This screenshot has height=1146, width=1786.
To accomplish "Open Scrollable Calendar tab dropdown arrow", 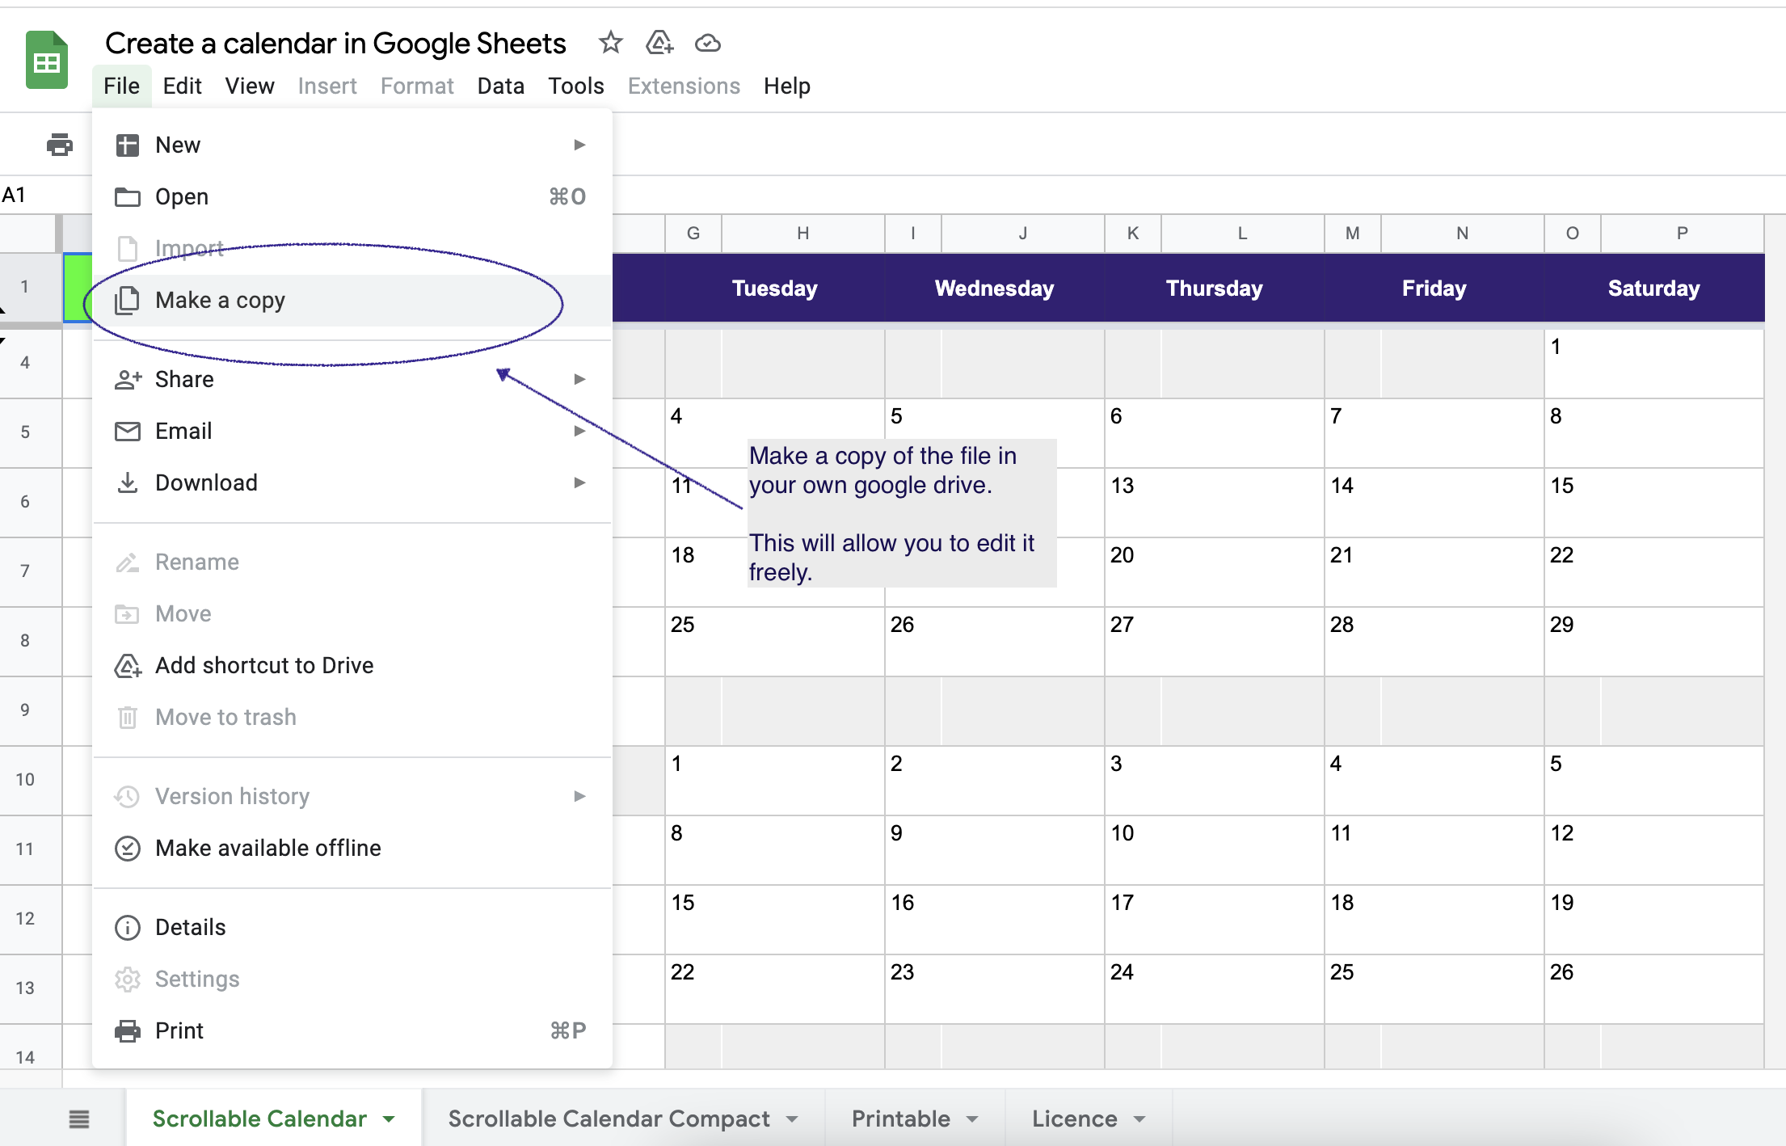I will coord(390,1119).
